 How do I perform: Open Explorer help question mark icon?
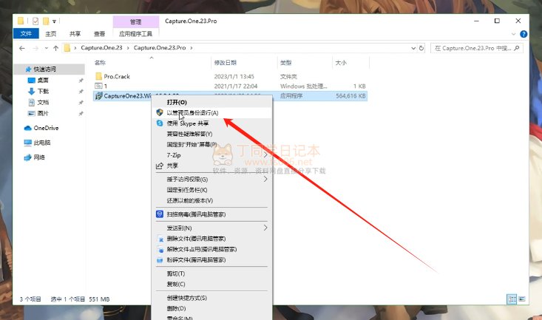point(524,34)
